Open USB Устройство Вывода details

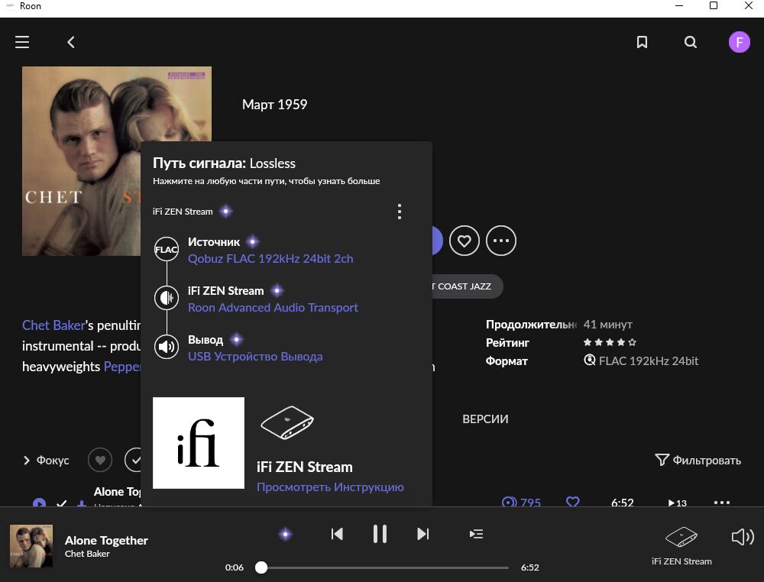pyautogui.click(x=255, y=356)
